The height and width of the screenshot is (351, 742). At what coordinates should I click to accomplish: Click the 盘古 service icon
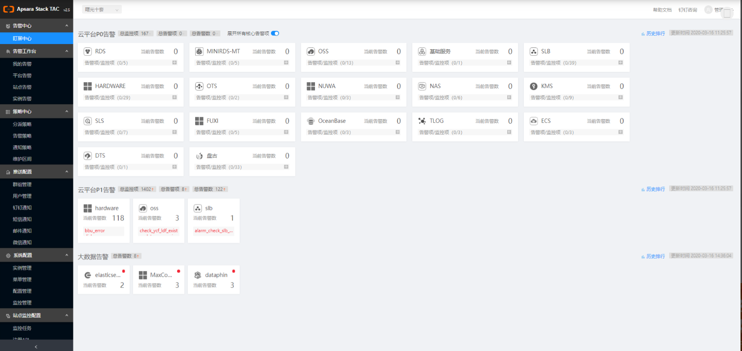point(199,155)
